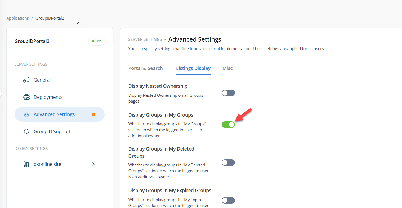
Task: Click the General settings gear icon
Action: pos(26,80)
